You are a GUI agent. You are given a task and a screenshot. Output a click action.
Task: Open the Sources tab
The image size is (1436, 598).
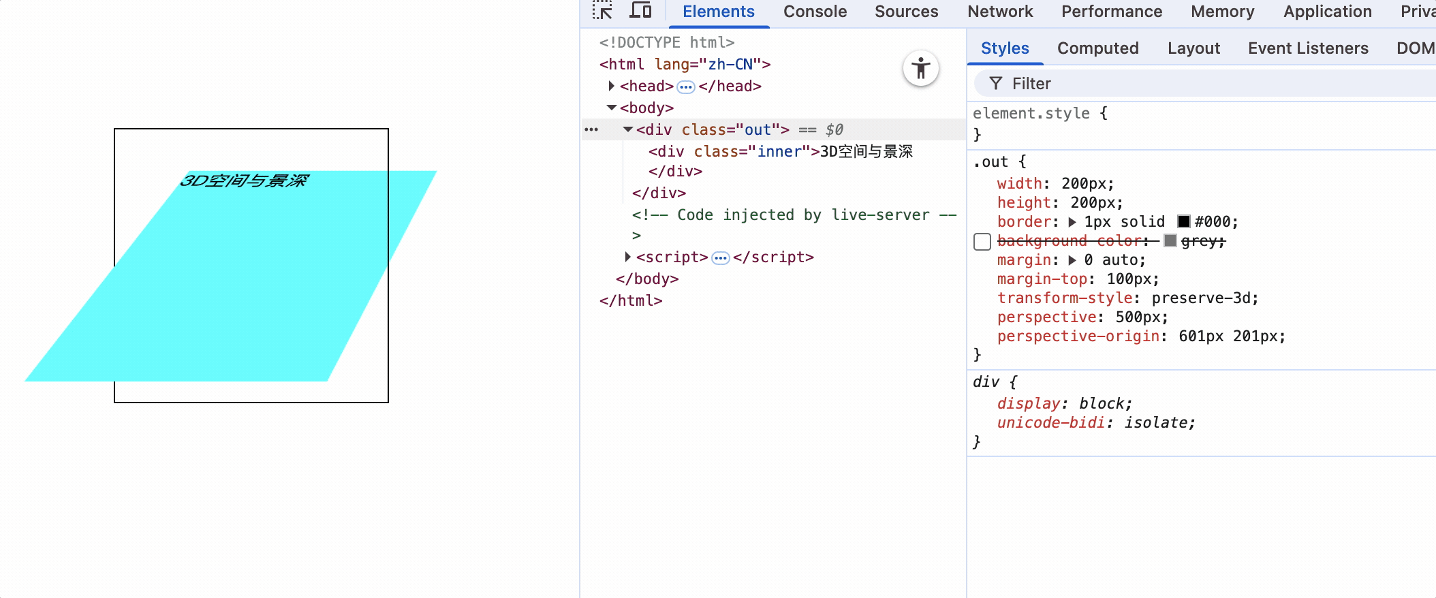[906, 12]
